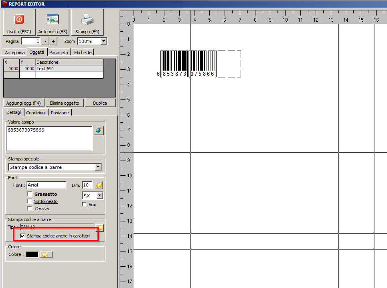Click the Duplica button

click(x=100, y=103)
